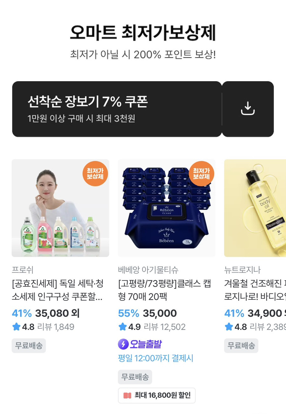This screenshot has height=414, width=286.
Task: Open the Bébéen baby wipes product image
Action: pyautogui.click(x=167, y=208)
